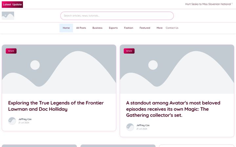The height and width of the screenshot is (147, 236).
Task: Focus the Search articles input field
Action: (117, 16)
